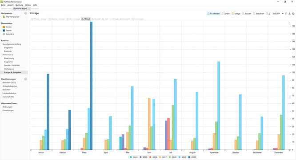Click the 2017 legend color swatch
This screenshot has width=296, height=160.
tap(160, 157)
